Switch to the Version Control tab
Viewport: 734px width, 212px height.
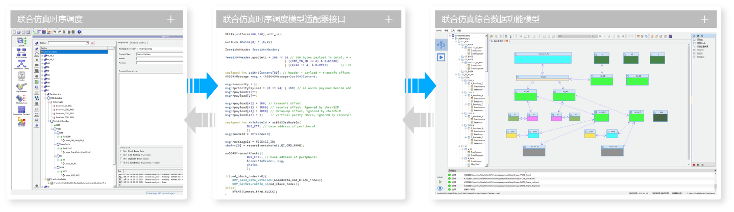click(139, 43)
